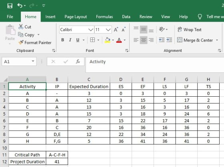Select row 9 header
Viewport: 224px width, 167px height.
tap(4, 141)
